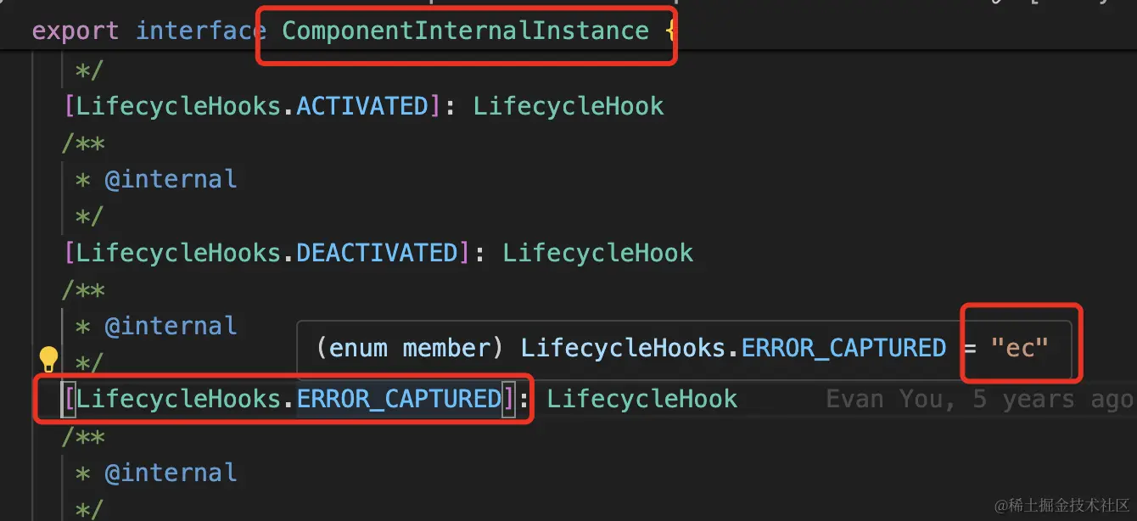Click the export keyword

click(x=76, y=31)
